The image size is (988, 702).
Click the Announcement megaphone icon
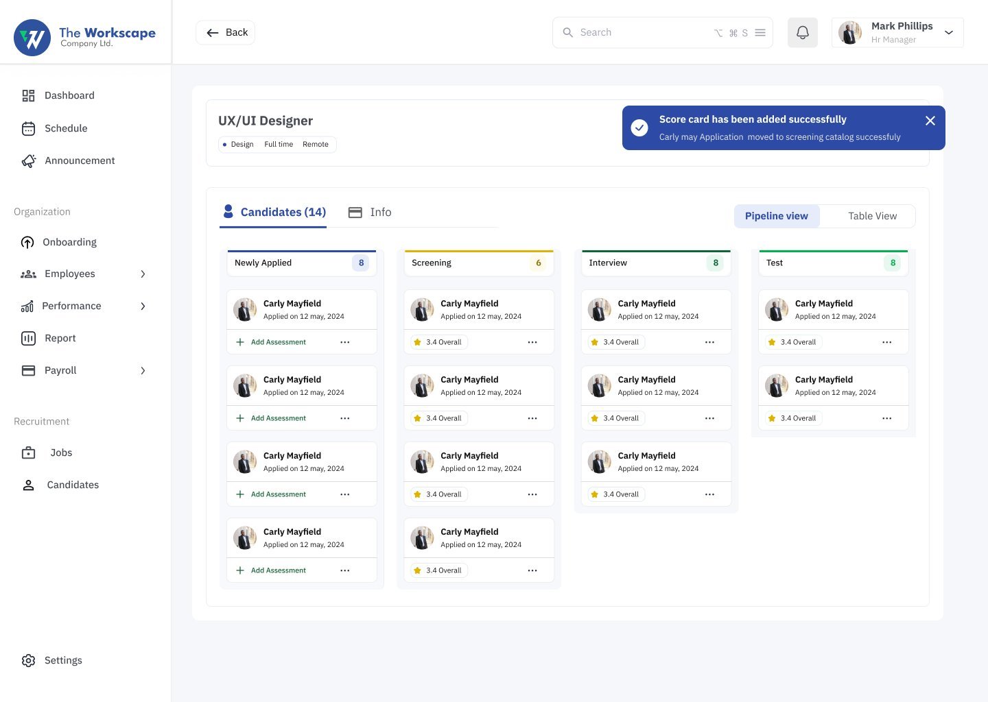pos(29,161)
